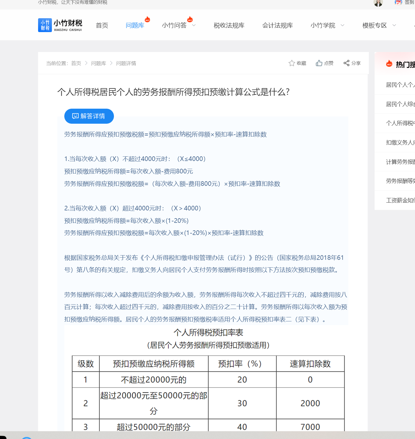This screenshot has width=415, height=439.
Task: Click table header 预扣预缴应纳税所得额
Action: [154, 364]
